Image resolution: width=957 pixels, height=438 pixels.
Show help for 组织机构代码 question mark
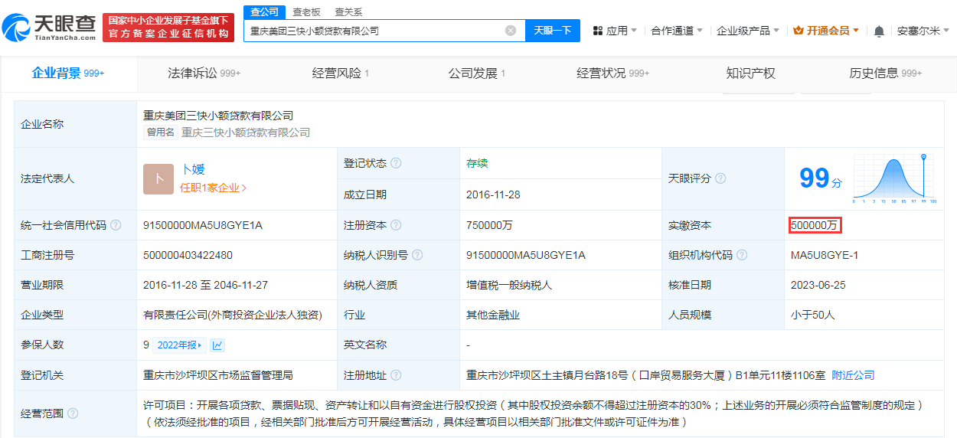coord(742,255)
